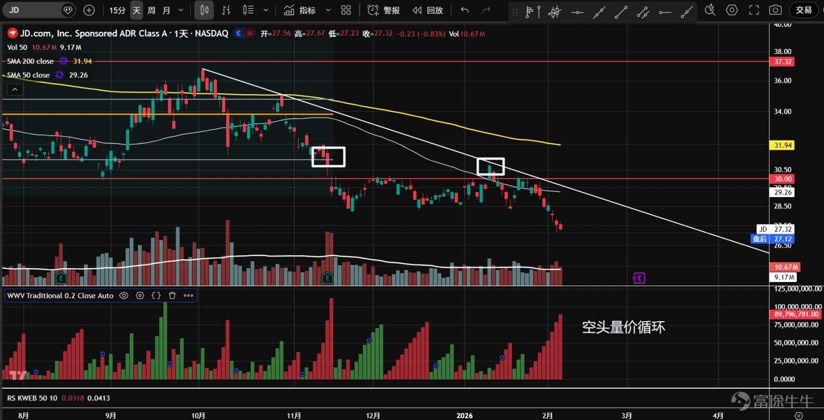Click the SMA 200 close legend
Image resolution: width=824 pixels, height=420 pixels.
(x=30, y=61)
